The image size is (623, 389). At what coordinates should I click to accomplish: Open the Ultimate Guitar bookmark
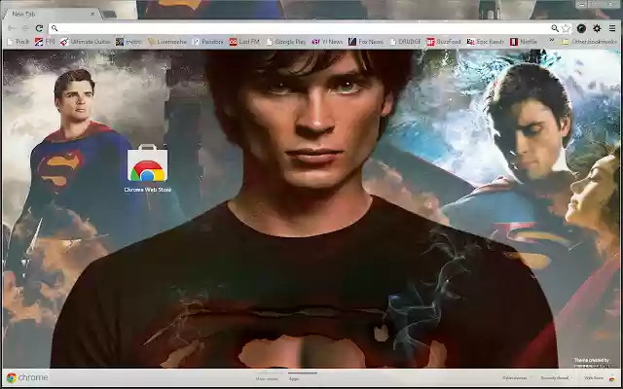(86, 42)
